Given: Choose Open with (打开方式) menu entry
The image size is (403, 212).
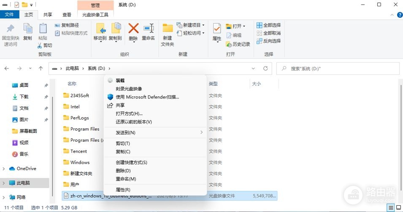Looking at the screenshot, I should click(155, 114).
